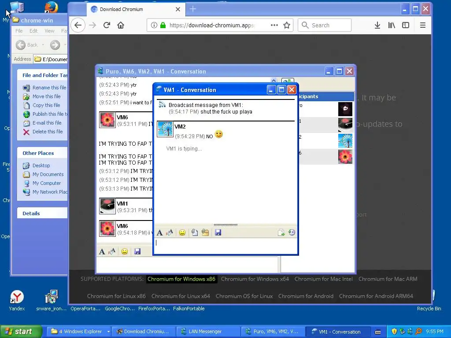Viewport: 451px width, 338px height.
Task: Click send file icon in VM1 conversation
Action: point(195,232)
